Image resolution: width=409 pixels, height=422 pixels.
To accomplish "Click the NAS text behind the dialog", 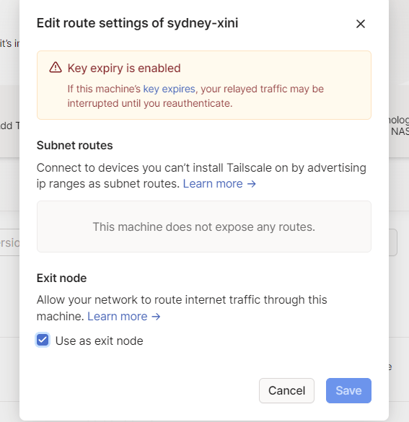I will 400,131.
